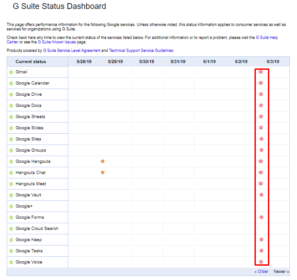Viewport: 297px width, 280px height.
Task: Open the red outage dot in Hangouts Chat row
Action: 261,172
